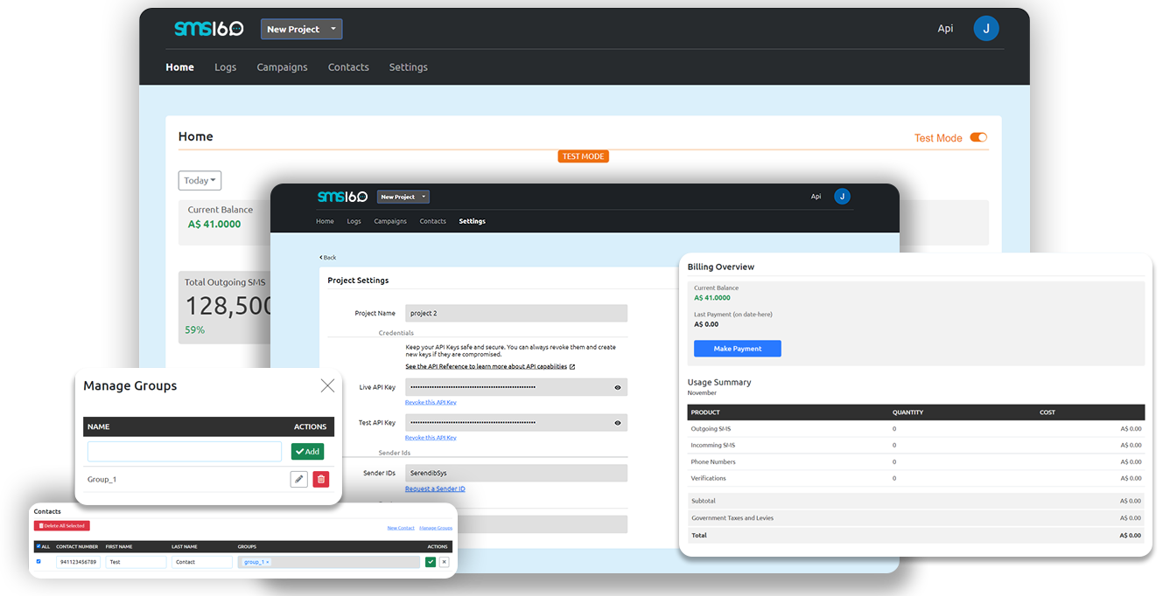Close the Manage Groups dialog
This screenshot has height=596, width=1170.
point(327,385)
